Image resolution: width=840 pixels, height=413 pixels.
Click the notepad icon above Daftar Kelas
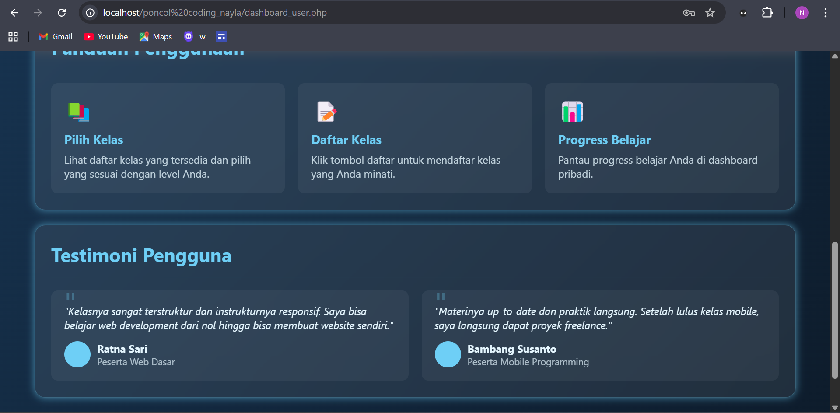tap(326, 112)
